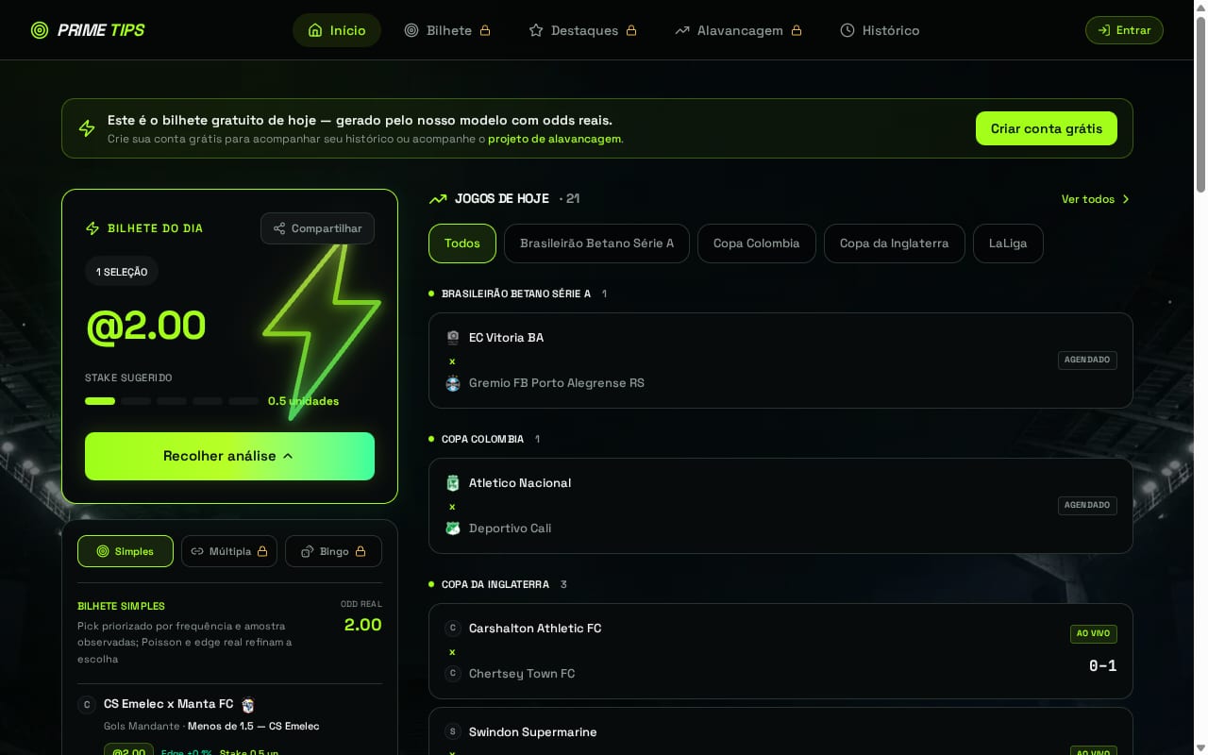Filter games by Copa da Inglaterra
The height and width of the screenshot is (755, 1208).
click(x=895, y=243)
